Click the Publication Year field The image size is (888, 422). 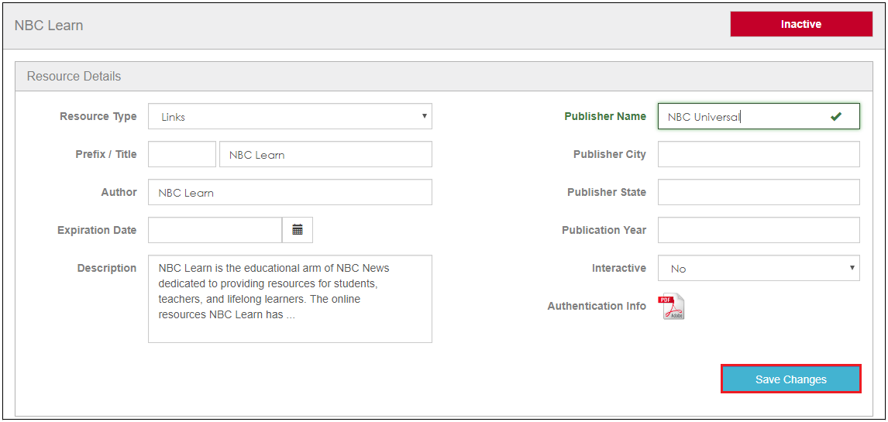pyautogui.click(x=759, y=230)
